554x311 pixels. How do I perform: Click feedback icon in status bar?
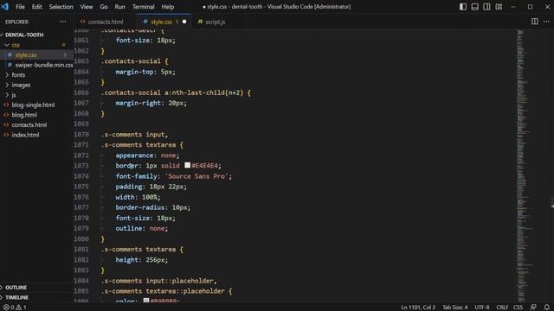pyautogui.click(x=533, y=308)
